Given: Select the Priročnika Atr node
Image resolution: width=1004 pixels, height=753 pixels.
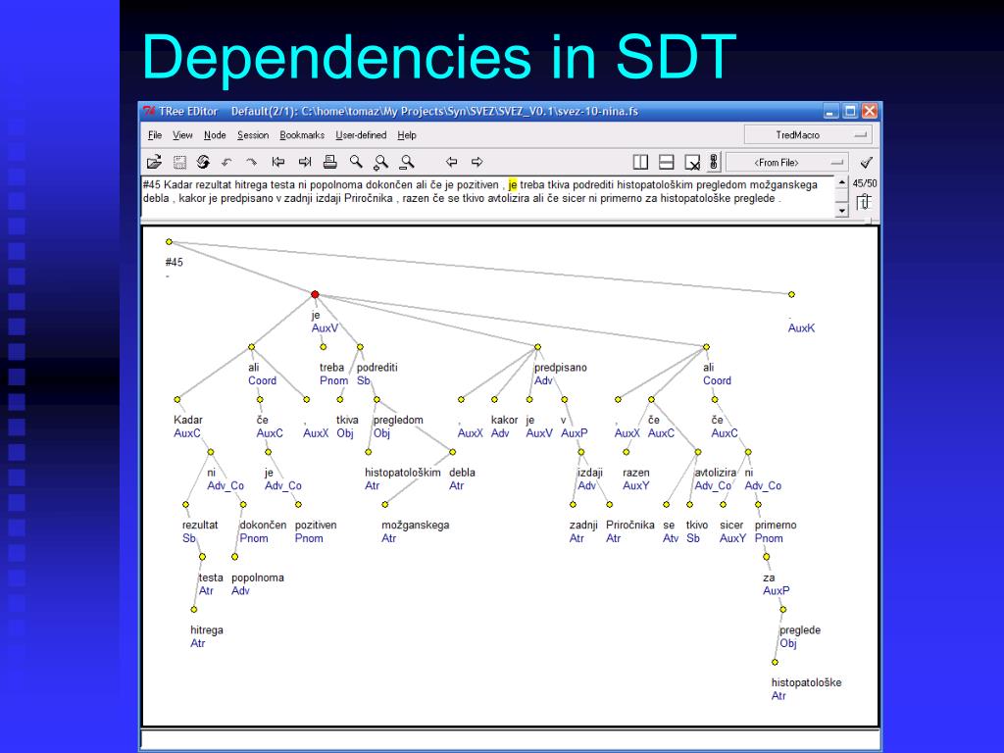Looking at the screenshot, I should point(610,505).
